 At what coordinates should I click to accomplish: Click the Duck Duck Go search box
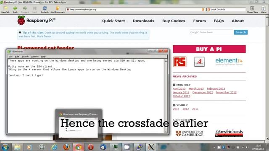226,9
